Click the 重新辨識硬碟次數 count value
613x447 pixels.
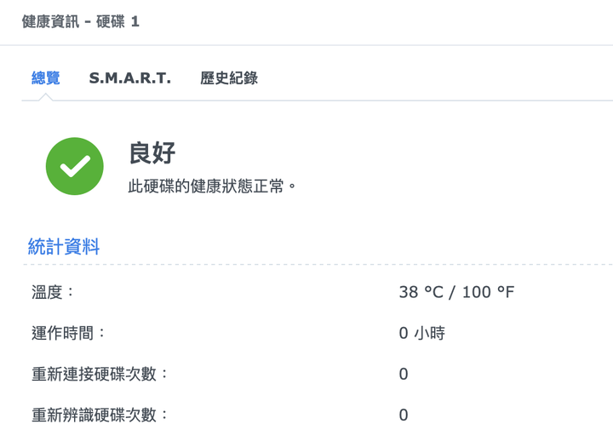(x=404, y=415)
